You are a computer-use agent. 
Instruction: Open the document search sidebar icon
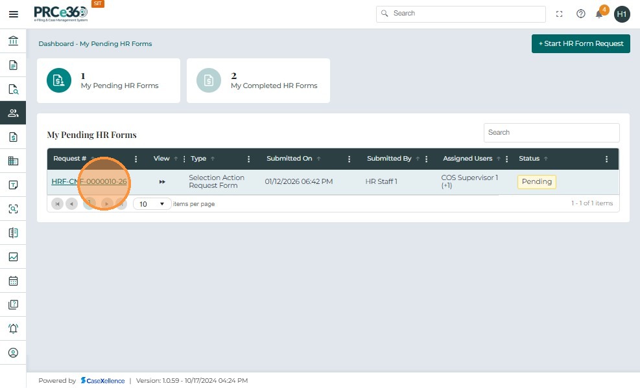(13, 89)
